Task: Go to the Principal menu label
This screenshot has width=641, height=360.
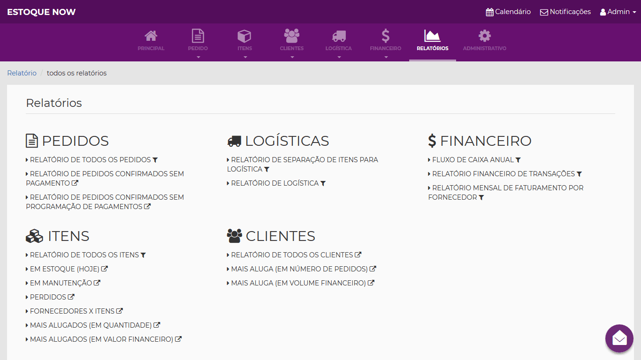Action: 151,48
